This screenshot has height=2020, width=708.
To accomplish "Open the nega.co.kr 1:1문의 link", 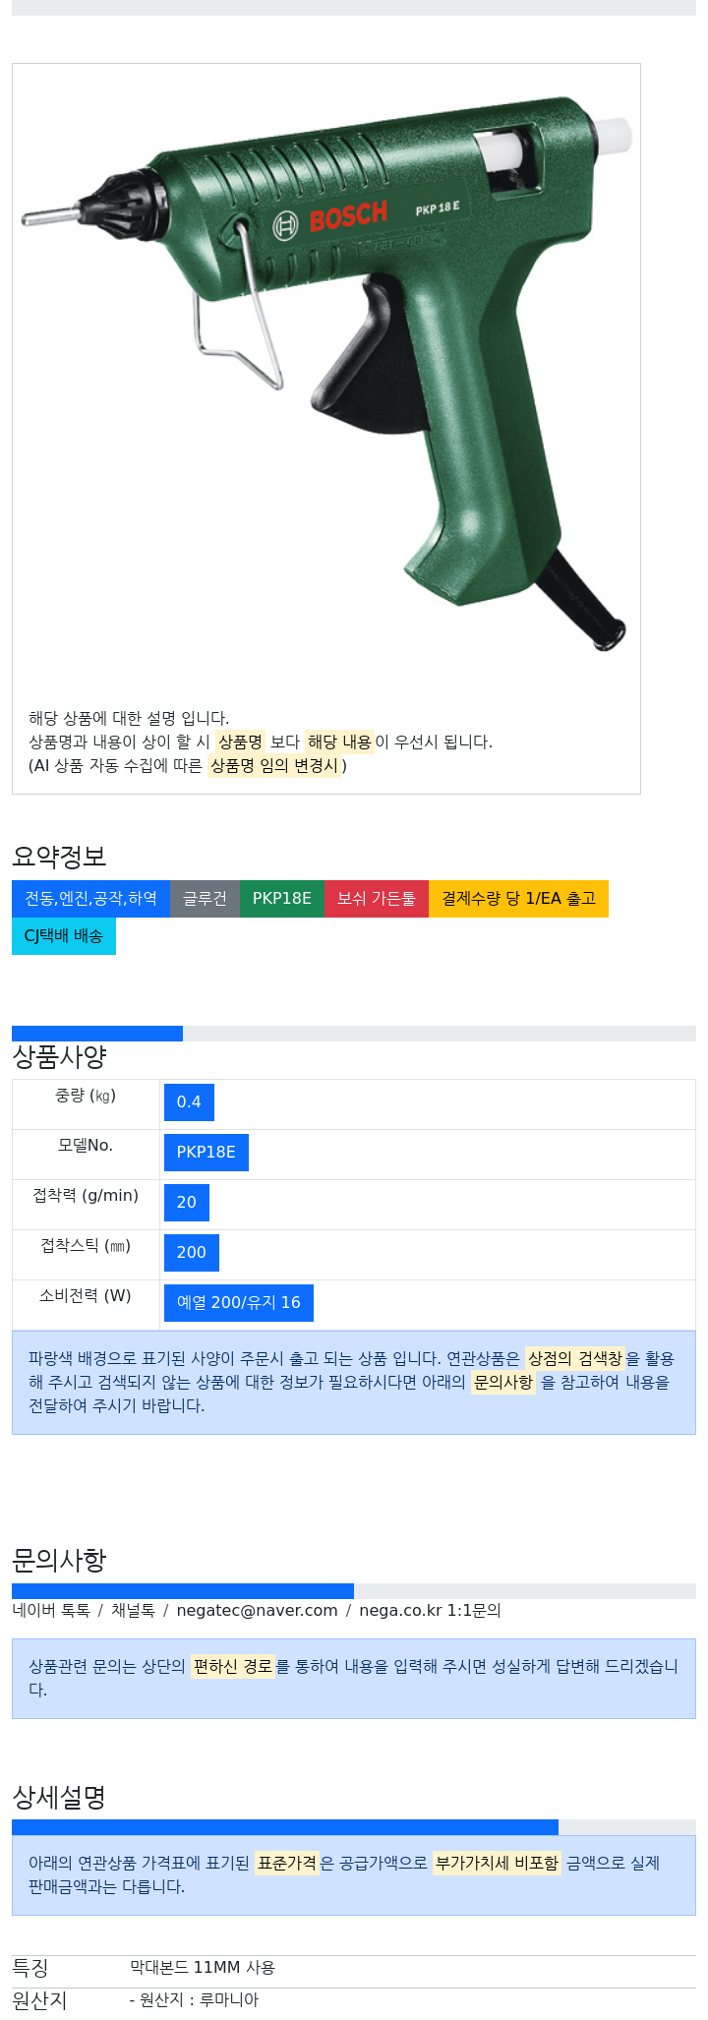I will [x=430, y=1611].
